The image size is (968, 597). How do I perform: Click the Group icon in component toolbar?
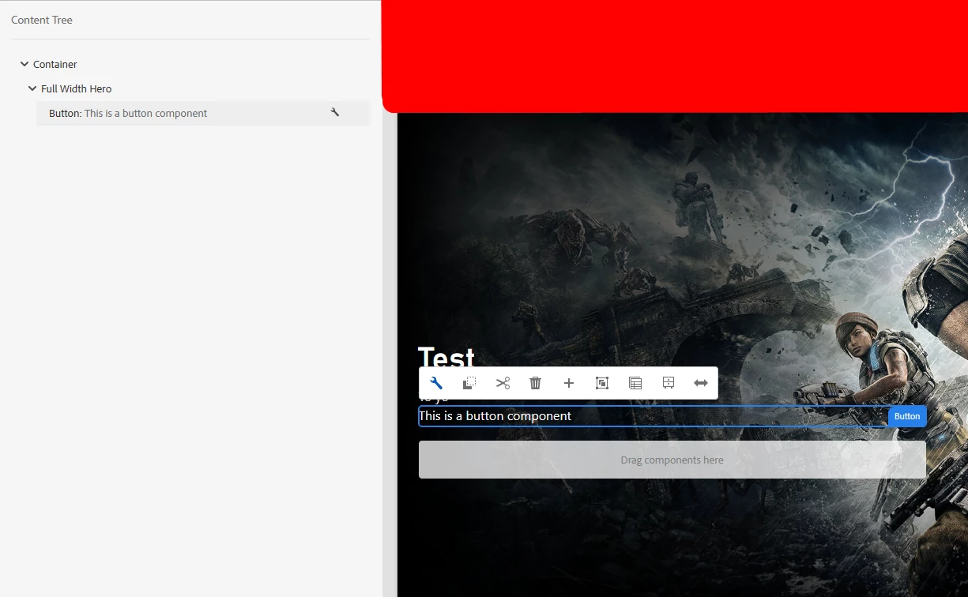[x=602, y=383]
